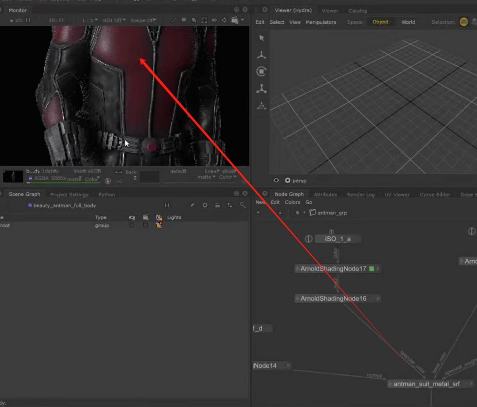Set manipulator space to World
Screen dimensions: 477x407
point(408,22)
